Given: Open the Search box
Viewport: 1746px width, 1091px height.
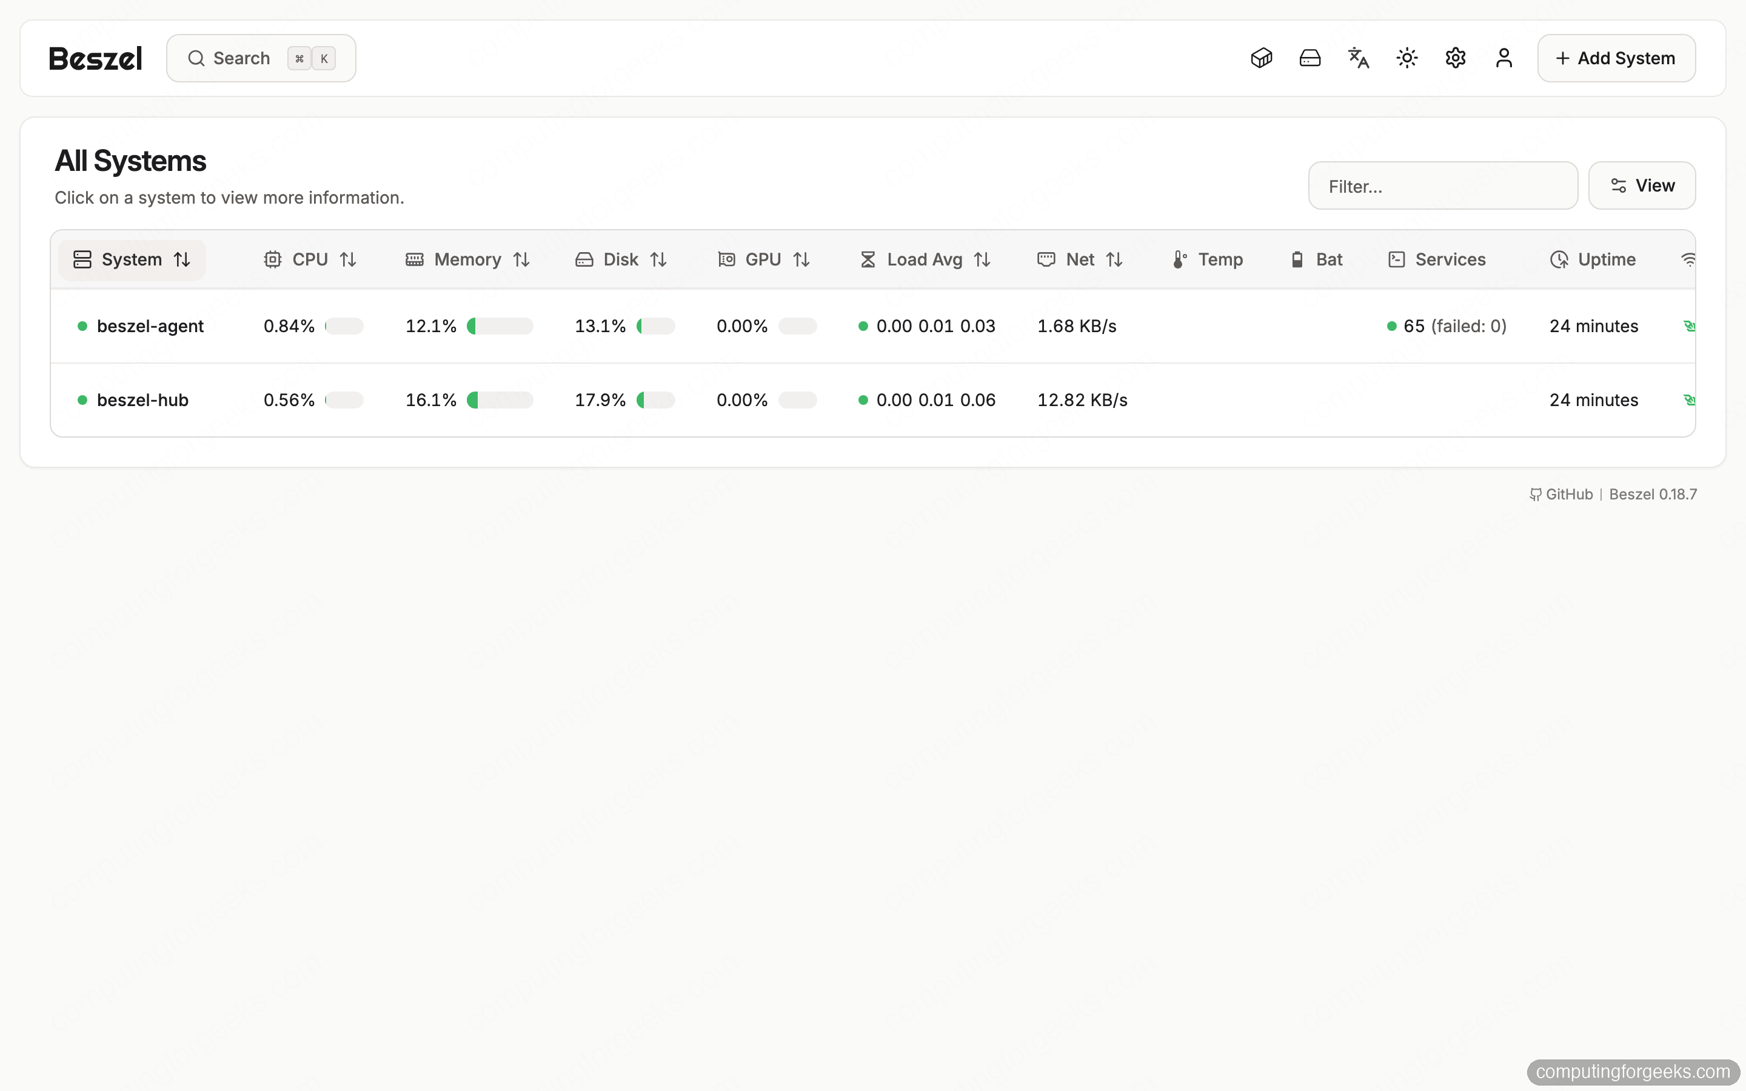Looking at the screenshot, I should click(261, 58).
